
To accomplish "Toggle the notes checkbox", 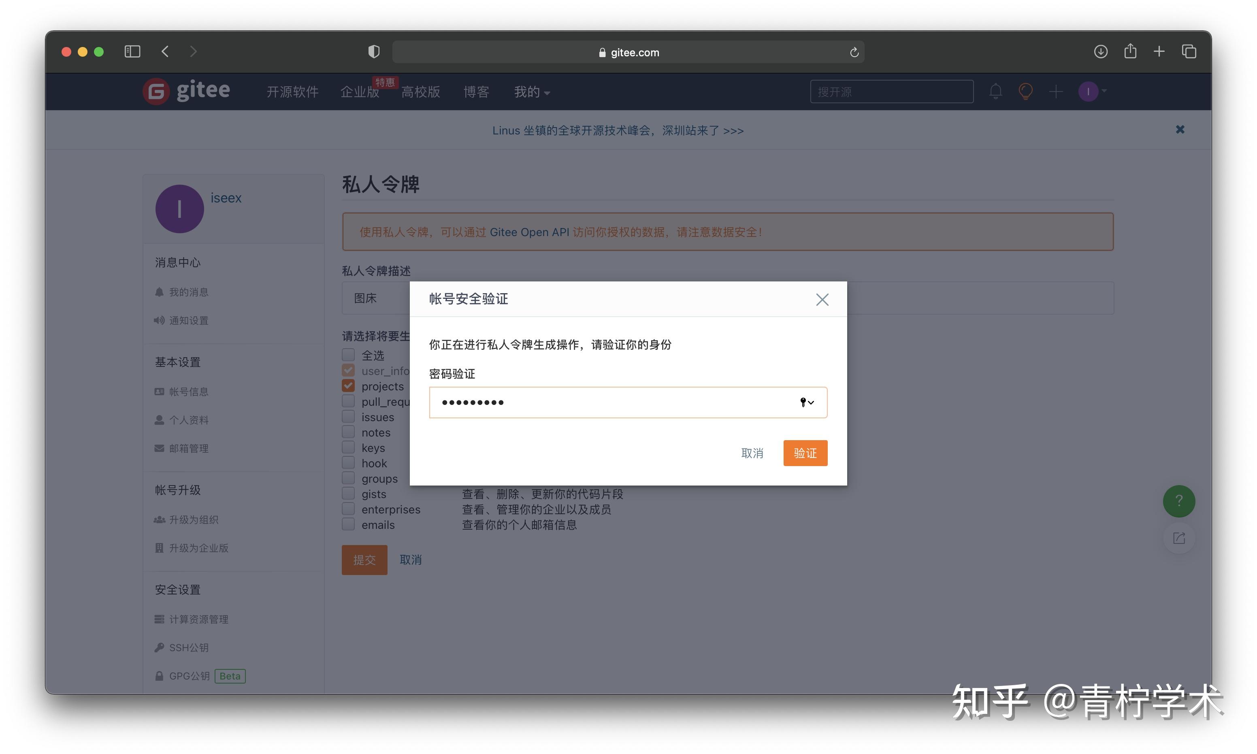I will pos(348,432).
